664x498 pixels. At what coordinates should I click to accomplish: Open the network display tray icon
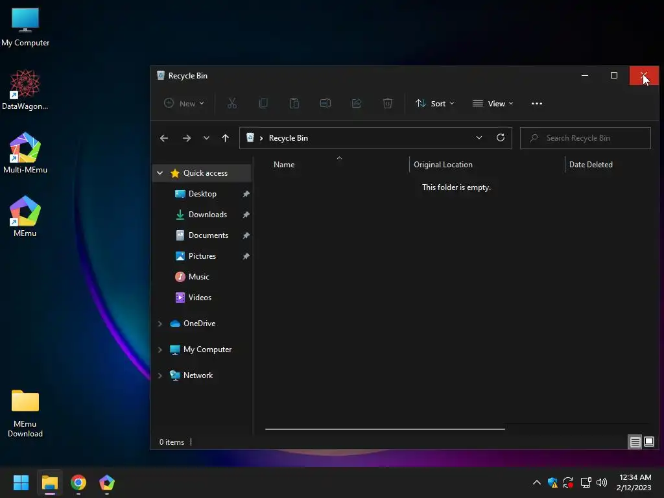tap(586, 482)
